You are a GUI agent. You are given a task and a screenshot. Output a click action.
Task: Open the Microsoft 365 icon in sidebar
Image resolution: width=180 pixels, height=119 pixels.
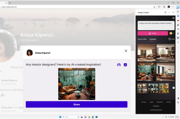pyautogui.click(x=178, y=33)
